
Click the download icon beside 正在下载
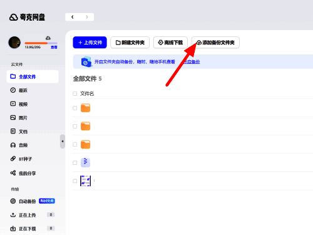(x=13, y=229)
